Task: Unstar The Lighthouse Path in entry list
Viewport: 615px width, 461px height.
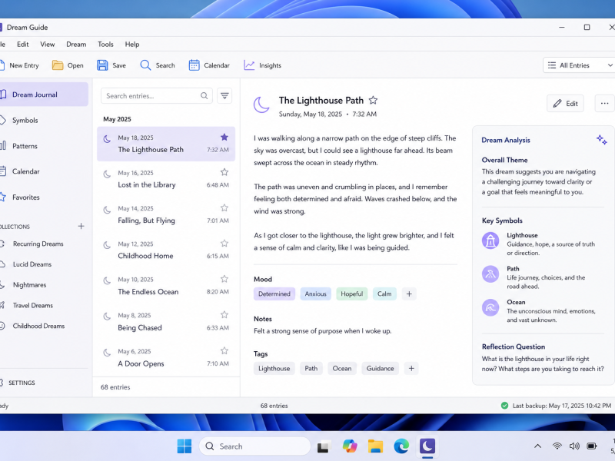Action: point(224,137)
